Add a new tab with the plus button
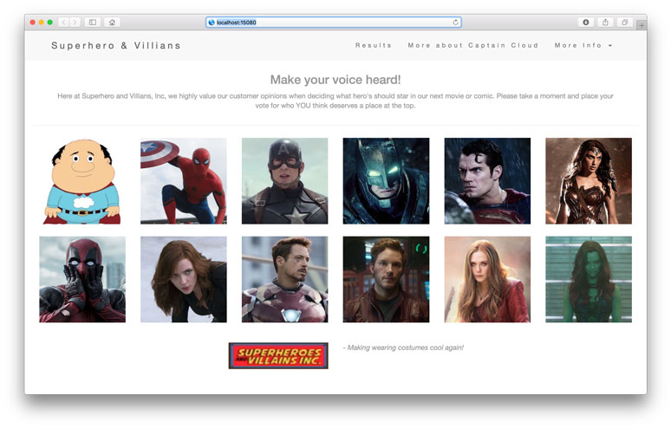 click(x=642, y=26)
